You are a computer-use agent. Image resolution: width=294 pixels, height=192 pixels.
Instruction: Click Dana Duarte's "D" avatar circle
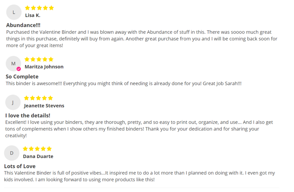pos(12,153)
